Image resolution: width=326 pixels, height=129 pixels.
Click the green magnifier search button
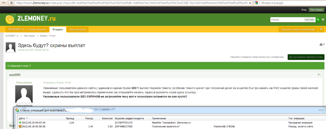pyautogui.click(x=318, y=20)
